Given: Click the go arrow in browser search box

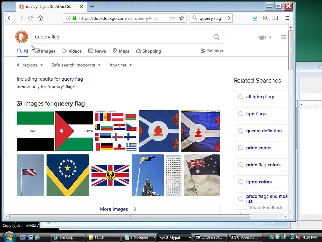Looking at the screenshot, I should point(228,18).
